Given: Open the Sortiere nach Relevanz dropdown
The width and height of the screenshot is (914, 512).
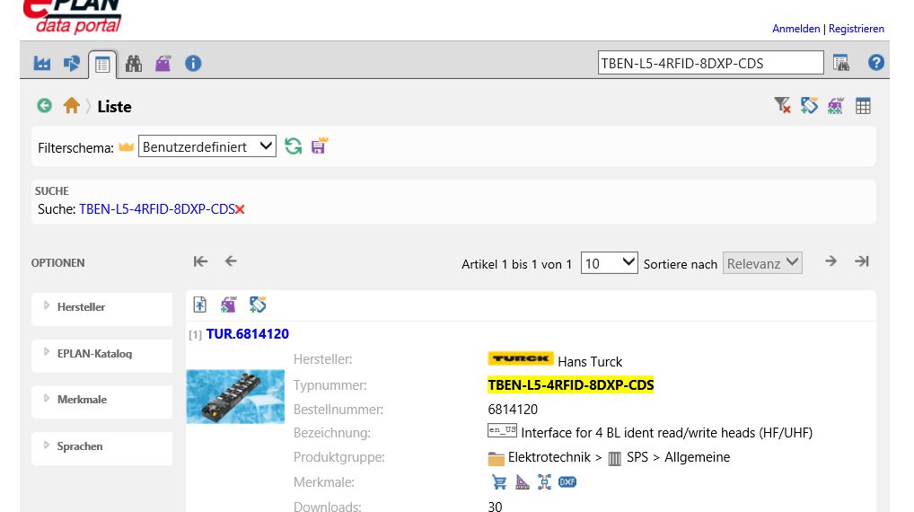Looking at the screenshot, I should tap(762, 263).
